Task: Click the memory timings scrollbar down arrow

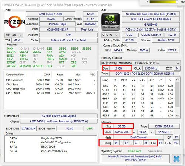Action: coord(178,115)
